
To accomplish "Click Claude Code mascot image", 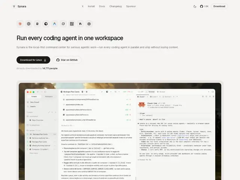I will 142,105.
